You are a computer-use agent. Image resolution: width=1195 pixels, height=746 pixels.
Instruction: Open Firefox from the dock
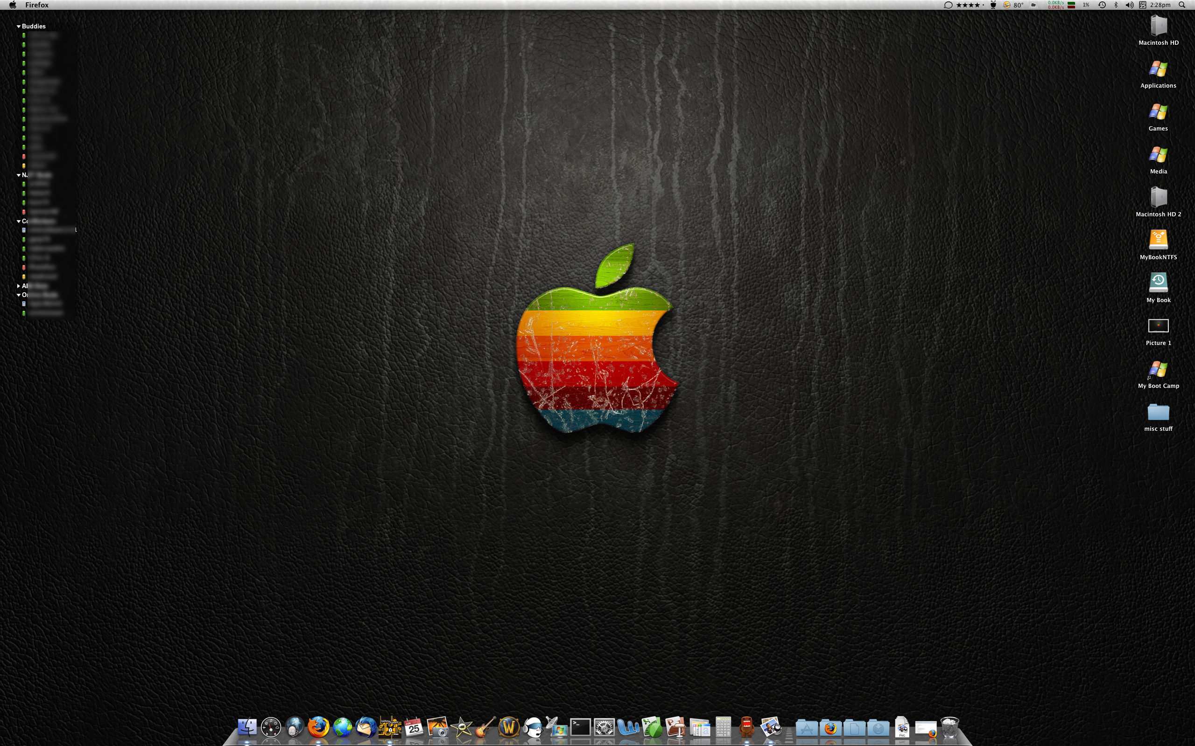click(318, 727)
